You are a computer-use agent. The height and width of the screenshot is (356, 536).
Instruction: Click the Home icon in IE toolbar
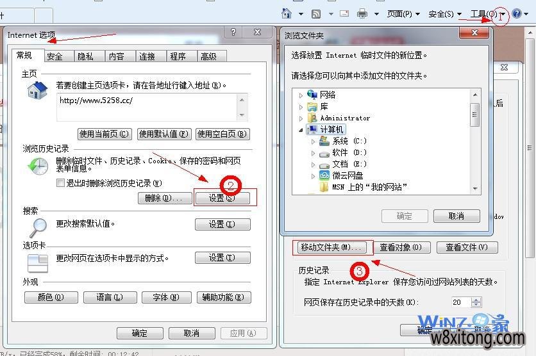pyautogui.click(x=287, y=13)
